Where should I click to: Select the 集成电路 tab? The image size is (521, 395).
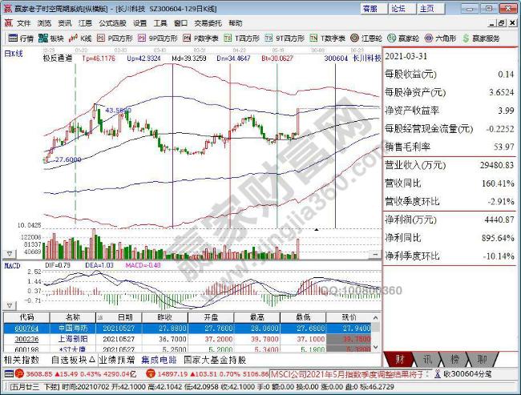pos(159,360)
